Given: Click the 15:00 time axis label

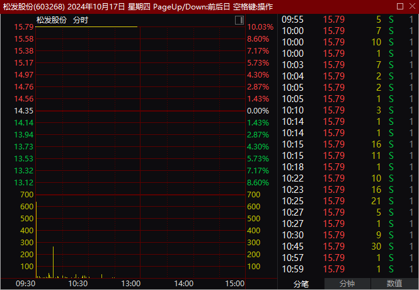Looking at the screenshot, I should coord(234,284).
